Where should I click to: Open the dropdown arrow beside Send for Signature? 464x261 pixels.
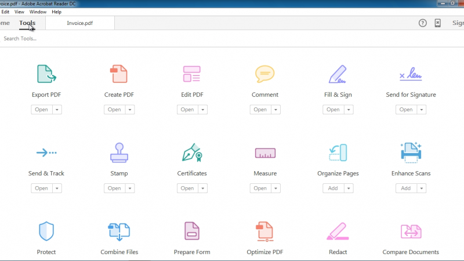[x=421, y=110]
